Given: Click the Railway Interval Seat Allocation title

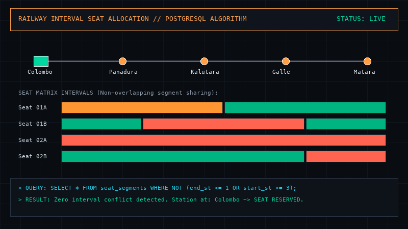Looking at the screenshot, I should (x=133, y=19).
